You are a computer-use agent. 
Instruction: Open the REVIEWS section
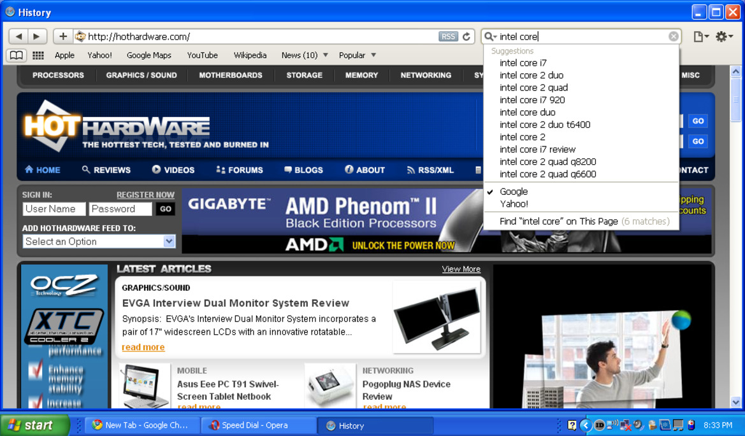[x=106, y=170]
